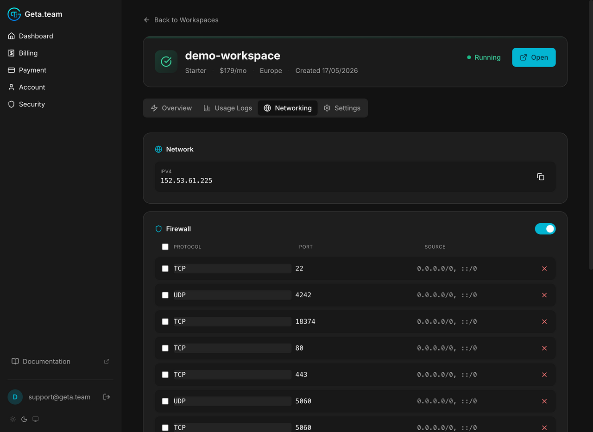This screenshot has height=432, width=593.
Task: Delete the TCP port 22 rule
Action: [544, 269]
